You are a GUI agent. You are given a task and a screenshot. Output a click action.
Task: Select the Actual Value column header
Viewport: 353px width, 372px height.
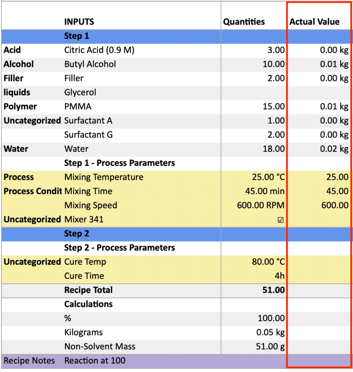click(314, 22)
